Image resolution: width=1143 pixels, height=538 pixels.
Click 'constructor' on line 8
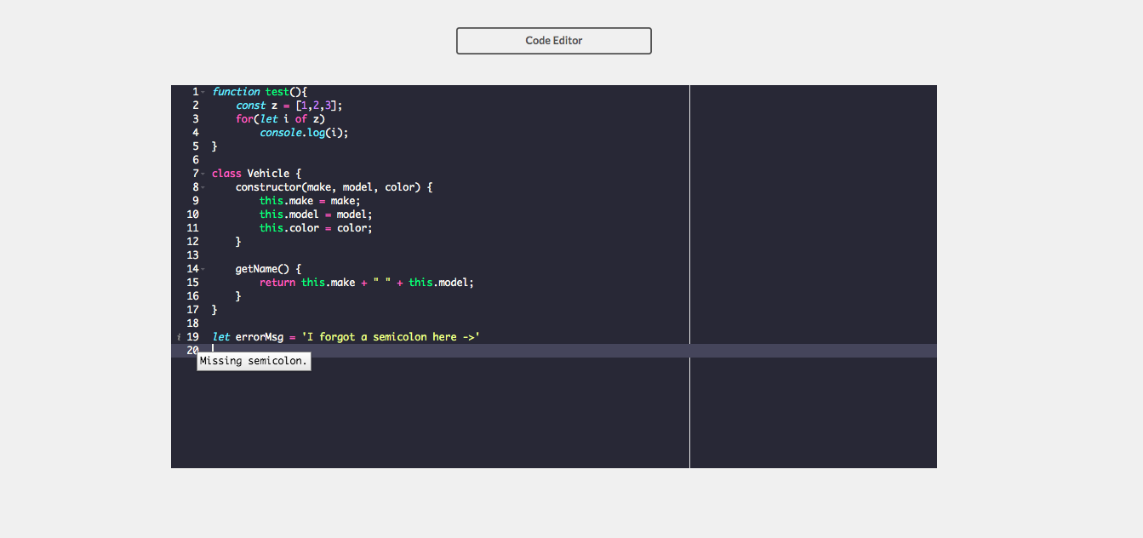(269, 187)
